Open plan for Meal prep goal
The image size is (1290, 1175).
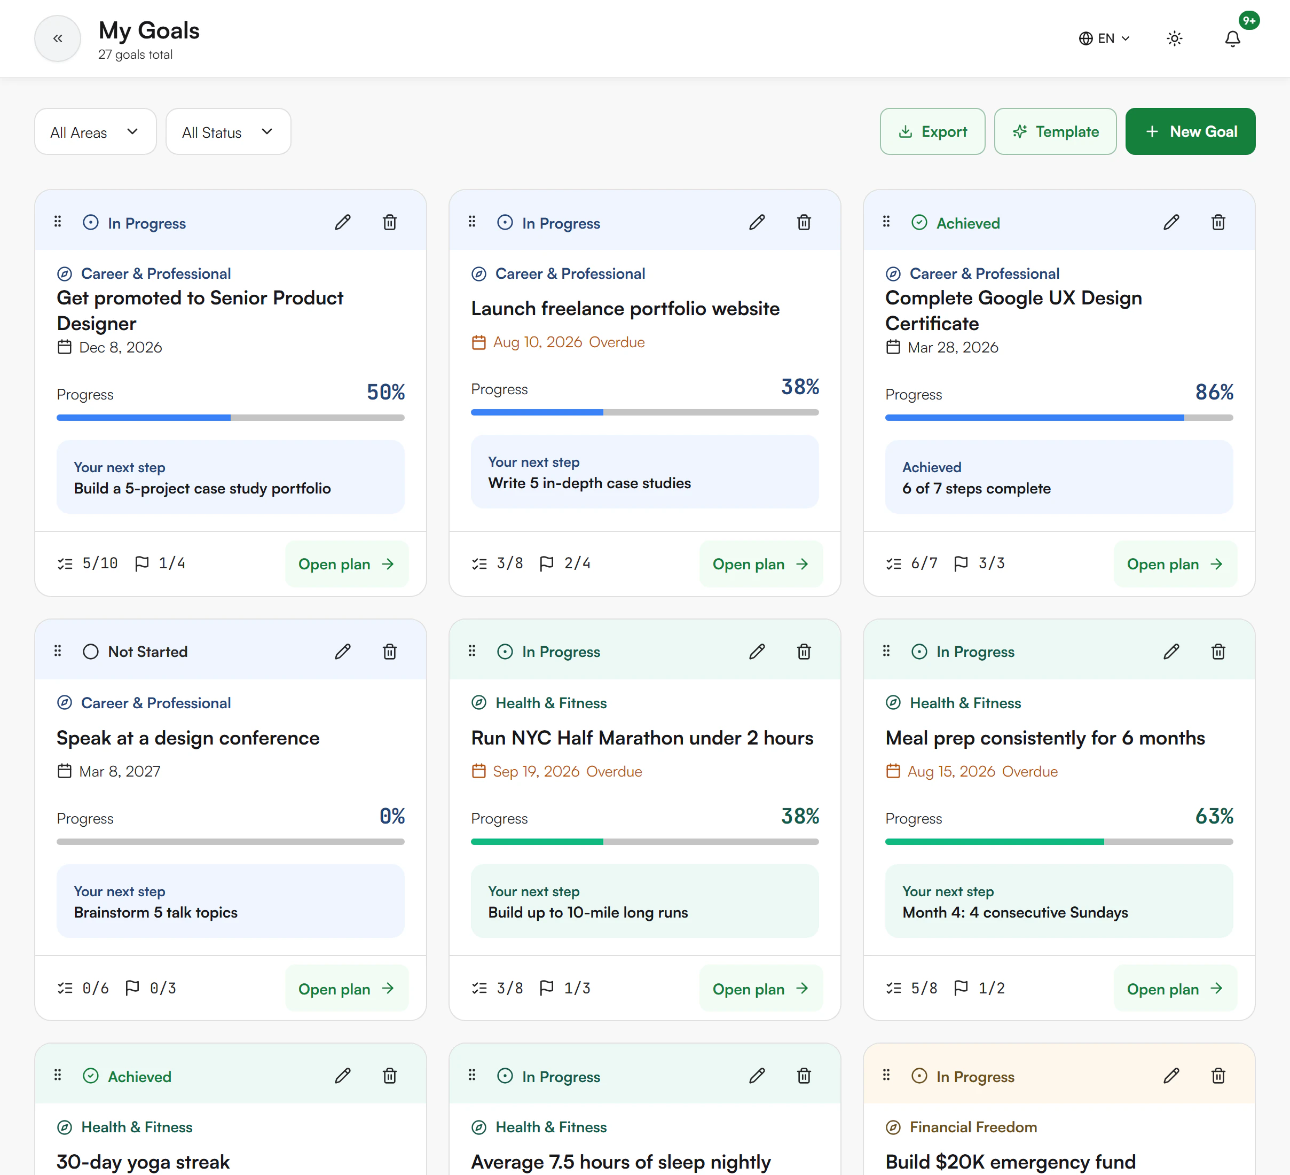coord(1175,989)
